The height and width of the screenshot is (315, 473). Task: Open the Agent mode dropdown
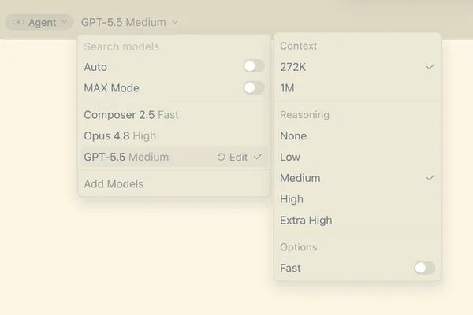[x=39, y=22]
